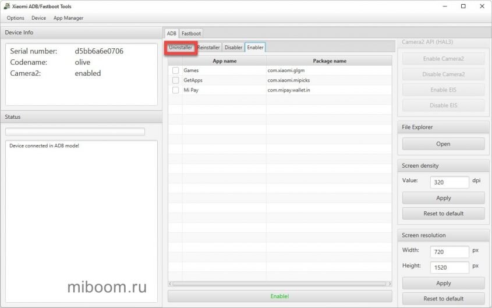Click the app list horizontal scrollbar track

click(x=279, y=284)
